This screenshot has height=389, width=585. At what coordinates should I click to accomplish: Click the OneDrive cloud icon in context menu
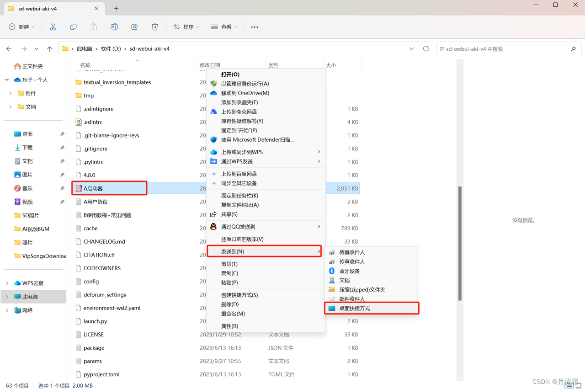(213, 93)
